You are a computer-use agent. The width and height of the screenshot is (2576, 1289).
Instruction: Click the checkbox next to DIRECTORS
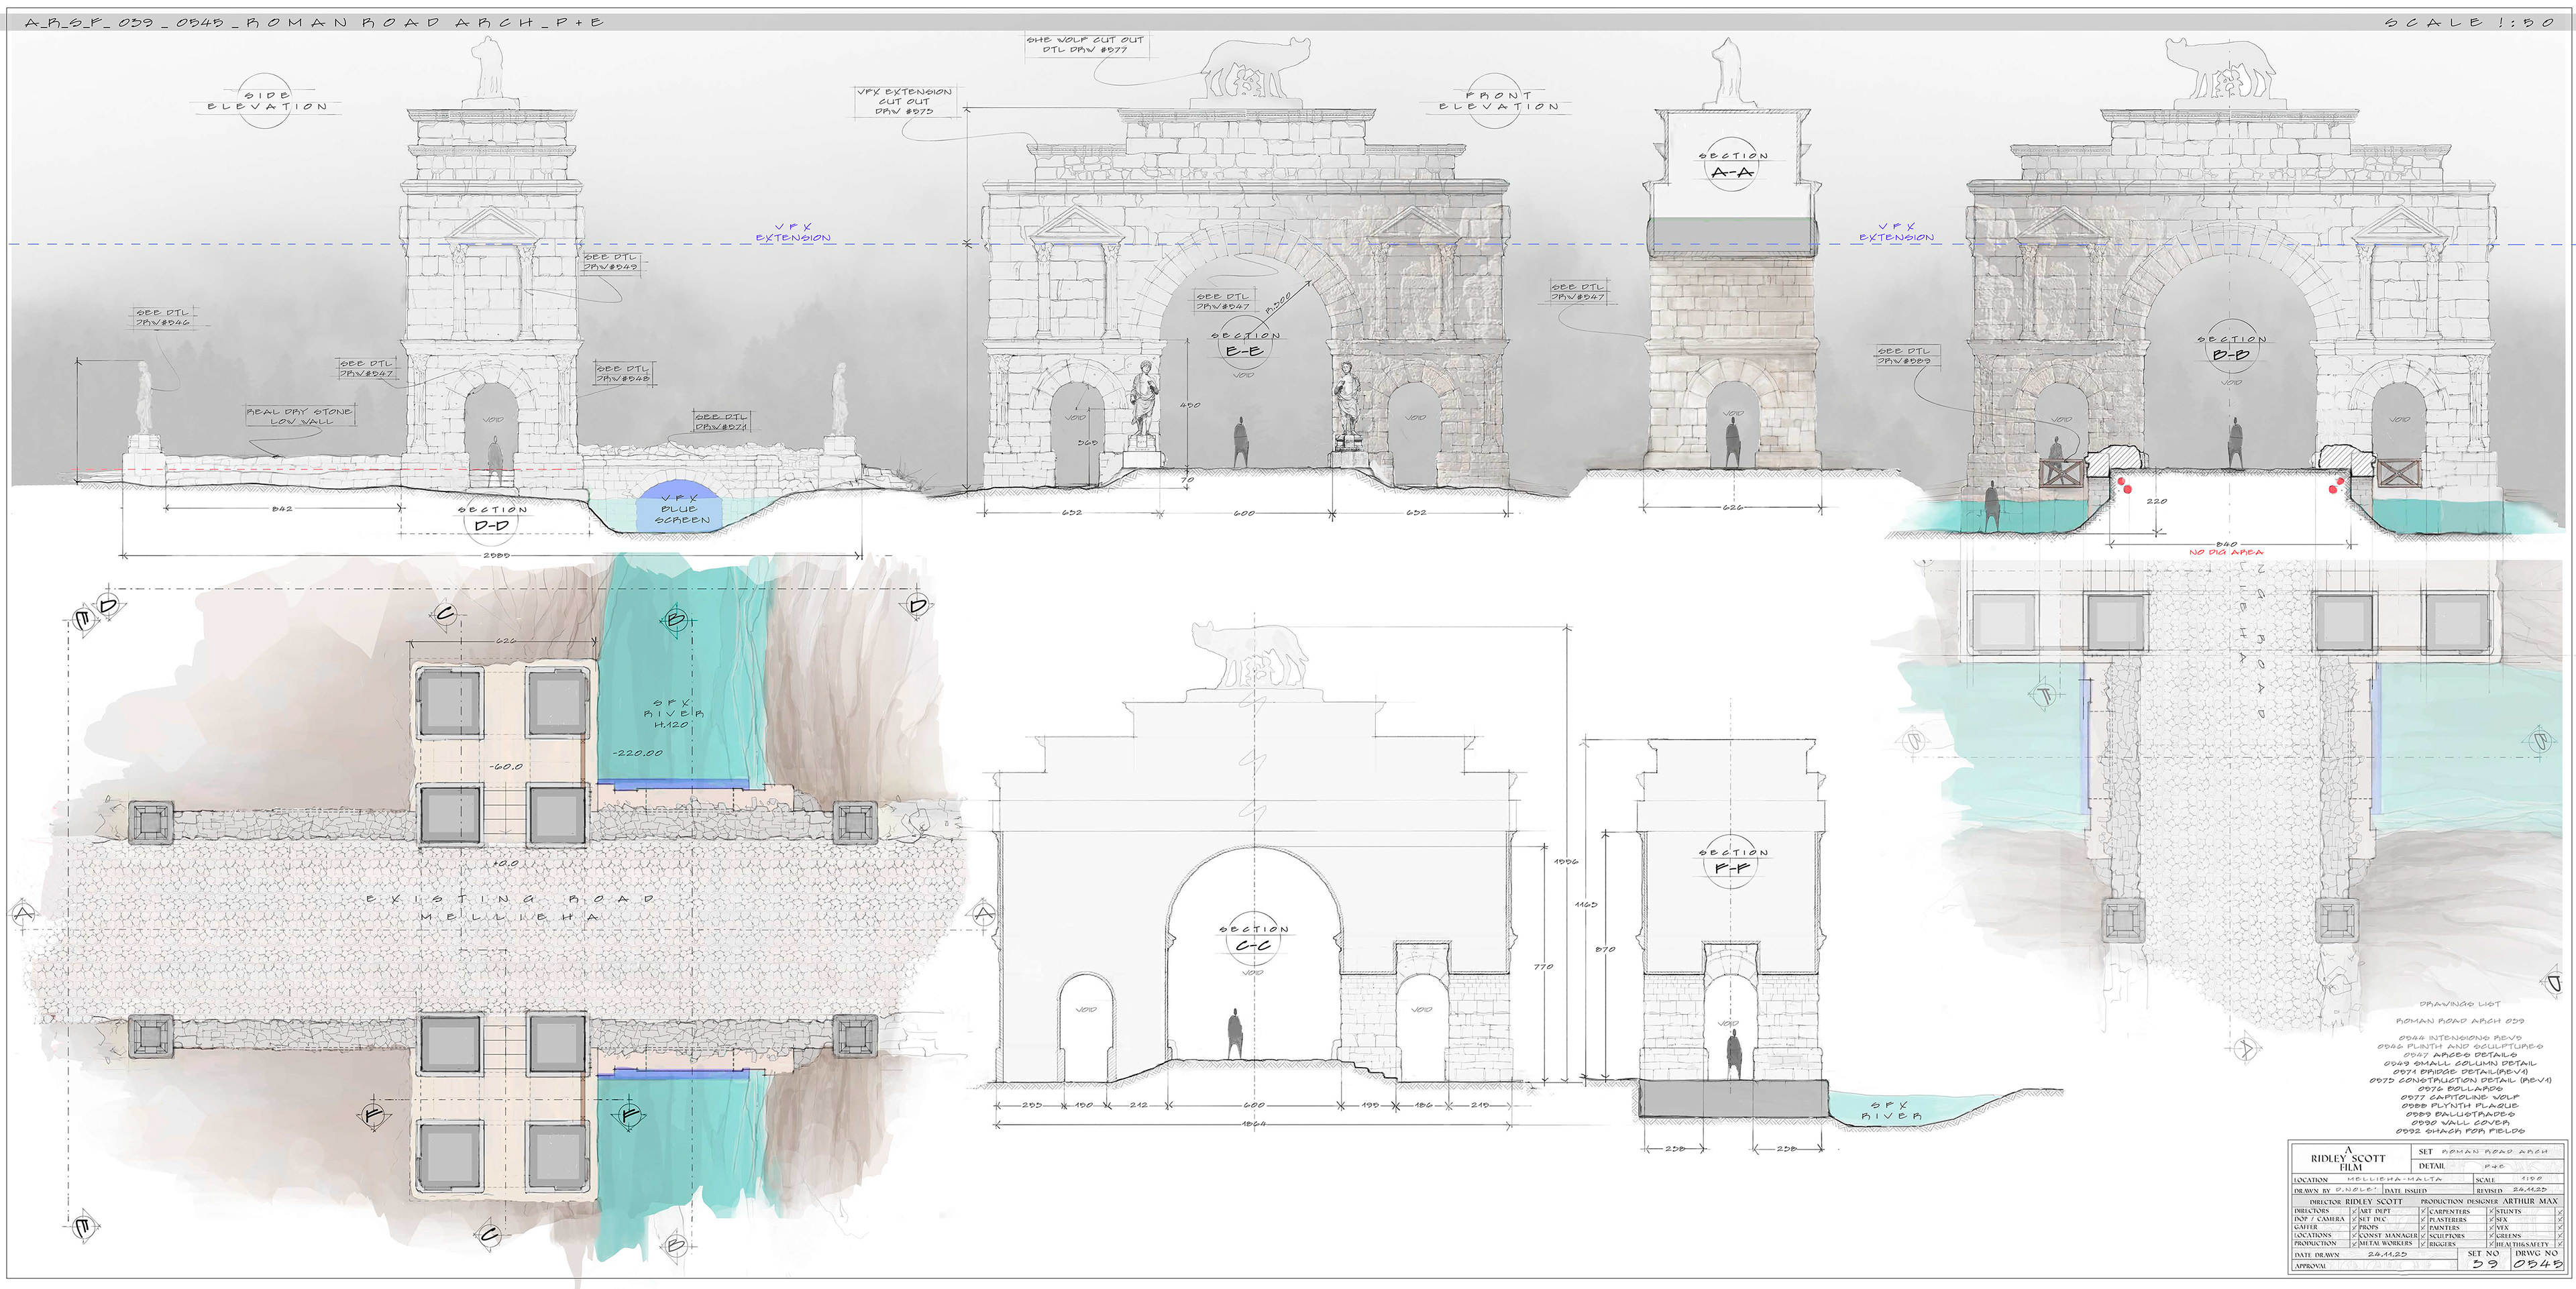coord(2354,1212)
